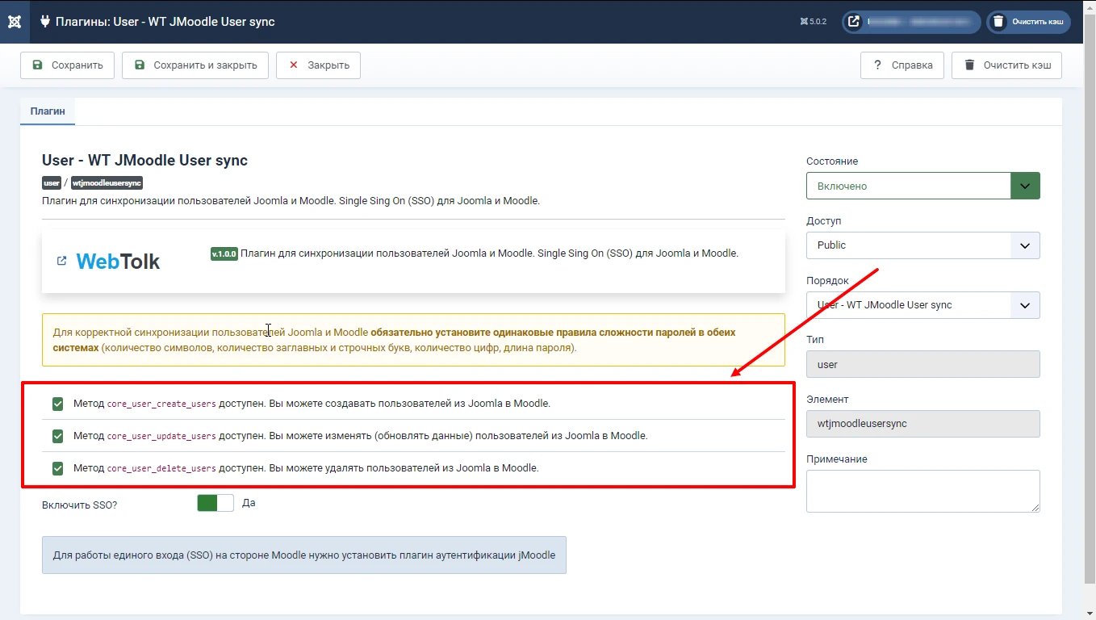Uncheck the core_user_create_users method checkbox
Screen dimensions: 1096x620
[x=57, y=403]
